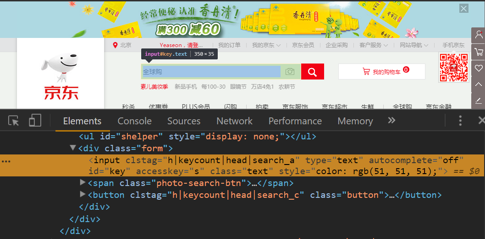This screenshot has height=239, width=485.
Task: Toggle the device toolbar icon
Action: point(35,121)
